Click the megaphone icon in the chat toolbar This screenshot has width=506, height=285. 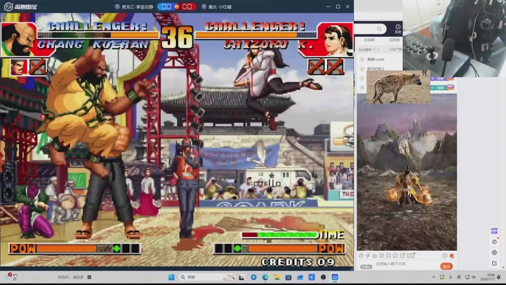pyautogui.click(x=367, y=256)
